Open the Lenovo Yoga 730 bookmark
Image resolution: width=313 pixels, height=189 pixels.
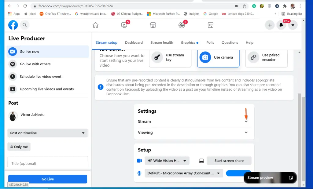coord(238,14)
